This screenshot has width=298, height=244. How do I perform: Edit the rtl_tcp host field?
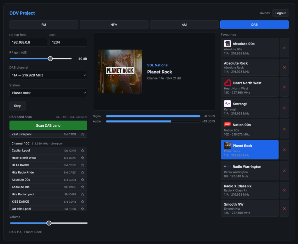pyautogui.click(x=28, y=42)
